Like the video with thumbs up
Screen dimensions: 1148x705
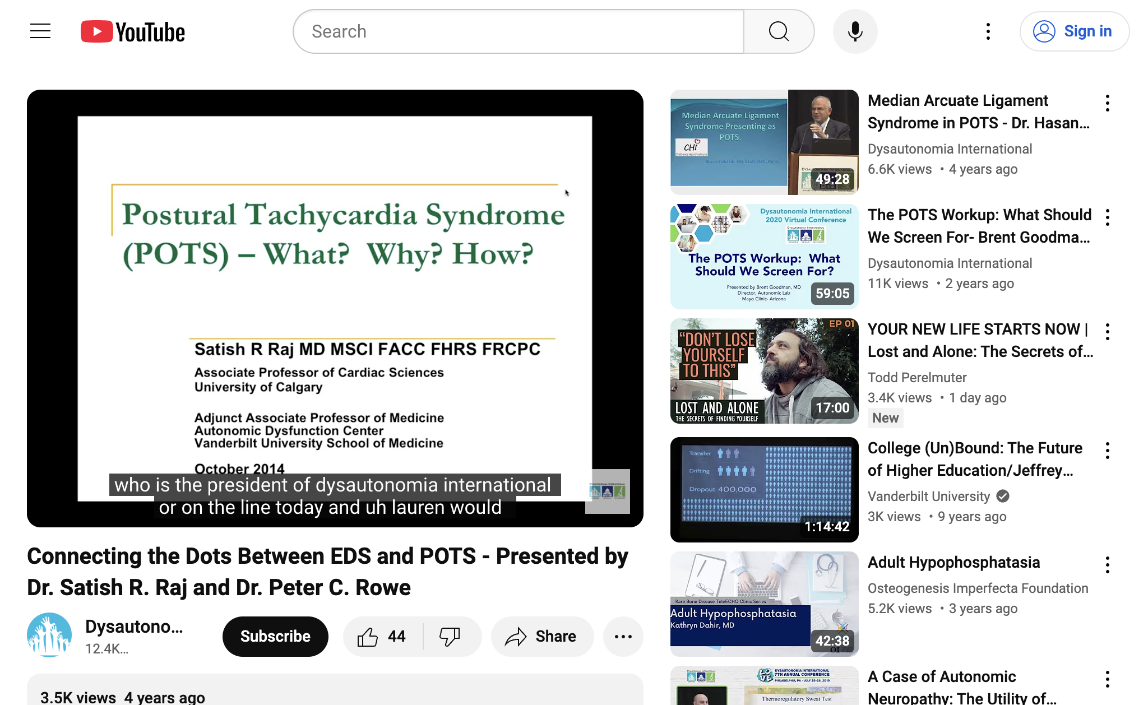tap(383, 636)
